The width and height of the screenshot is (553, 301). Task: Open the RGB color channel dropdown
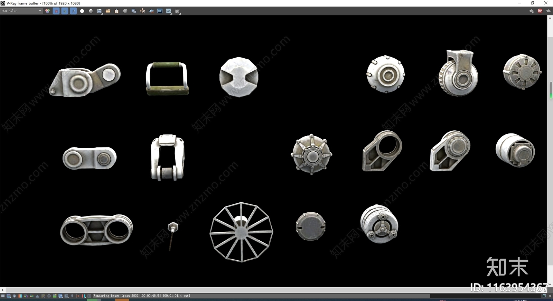21,11
